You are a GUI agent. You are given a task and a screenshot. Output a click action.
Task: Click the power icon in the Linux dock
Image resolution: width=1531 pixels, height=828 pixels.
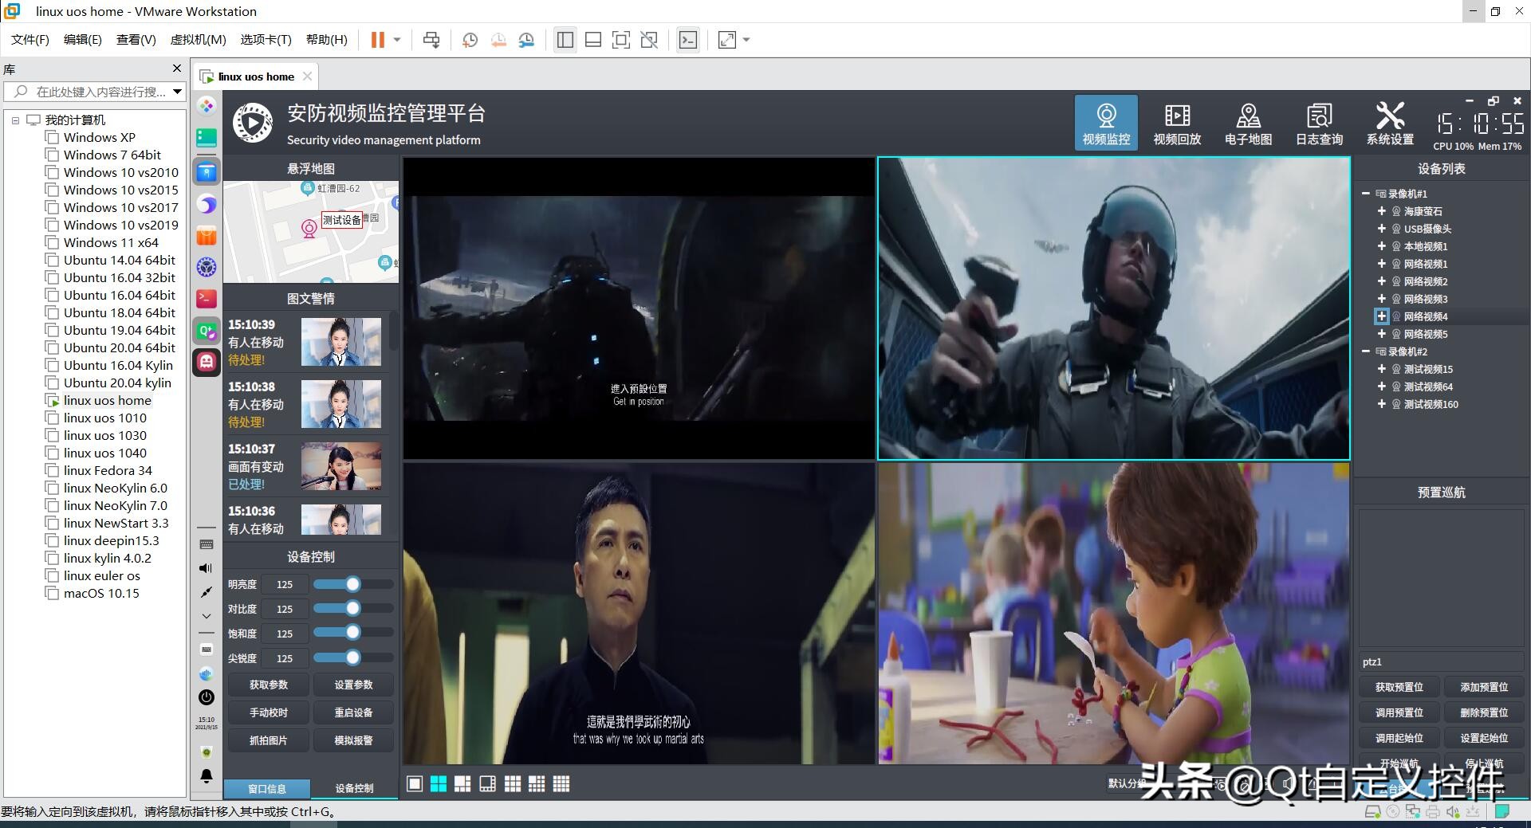(207, 697)
